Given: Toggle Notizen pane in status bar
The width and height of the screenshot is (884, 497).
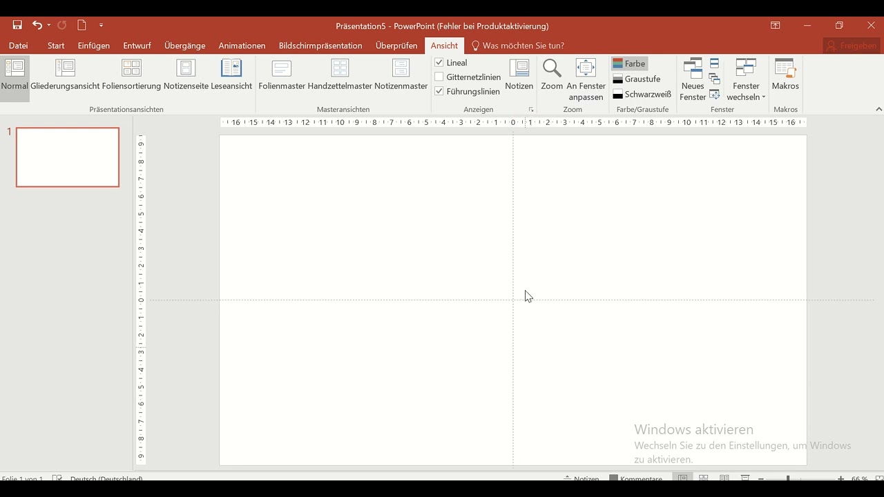Looking at the screenshot, I should (582, 478).
